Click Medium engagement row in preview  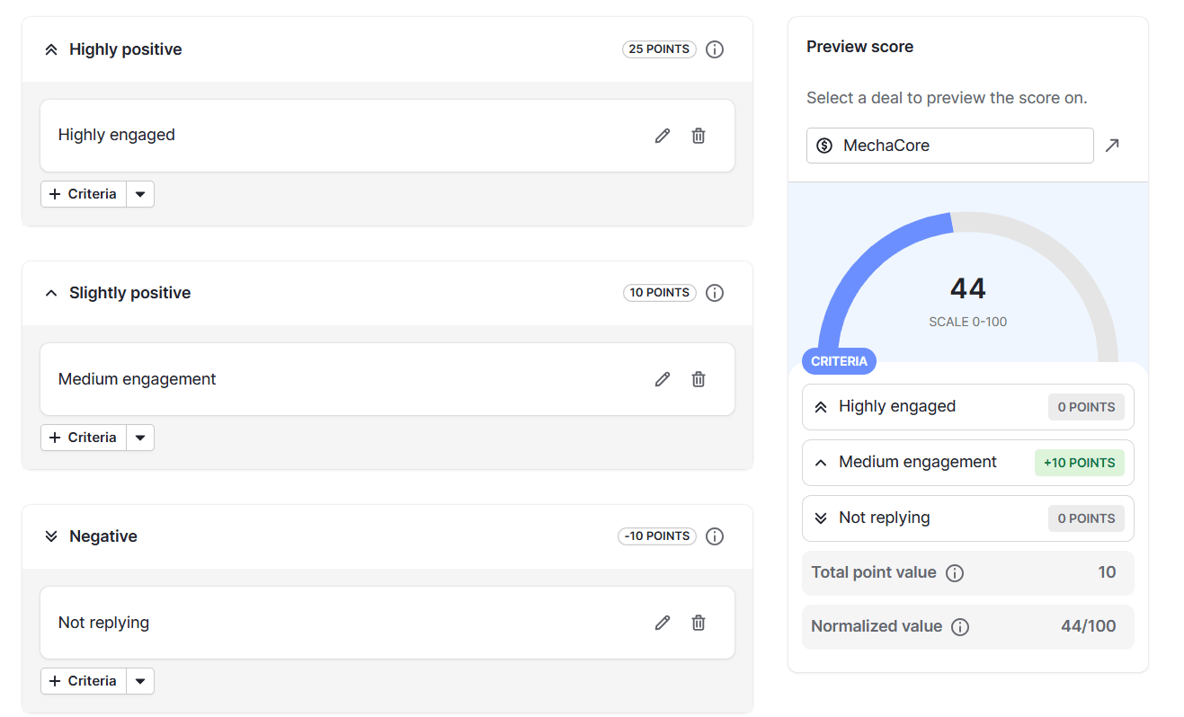pyautogui.click(x=968, y=463)
